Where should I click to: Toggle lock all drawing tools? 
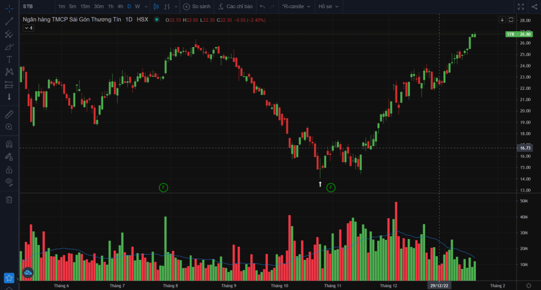coord(9,170)
